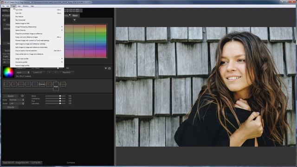Open the Model LAB dropdown
The width and height of the screenshot is (297, 167).
point(17,103)
